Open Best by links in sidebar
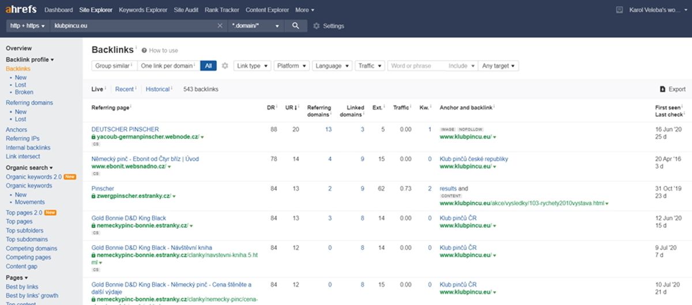The width and height of the screenshot is (692, 305). click(x=22, y=287)
